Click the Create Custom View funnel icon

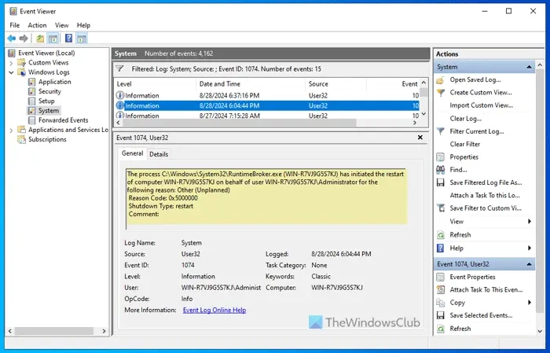coord(441,93)
